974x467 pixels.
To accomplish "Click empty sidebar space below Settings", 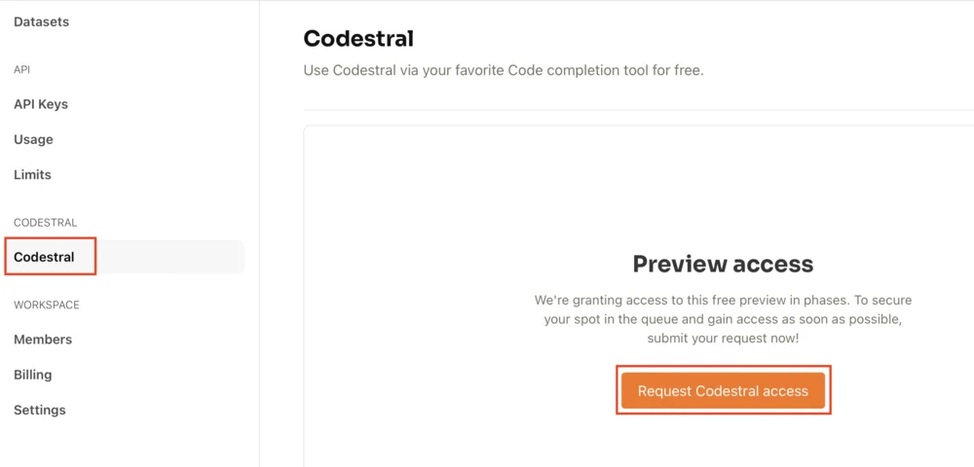I will (127, 443).
